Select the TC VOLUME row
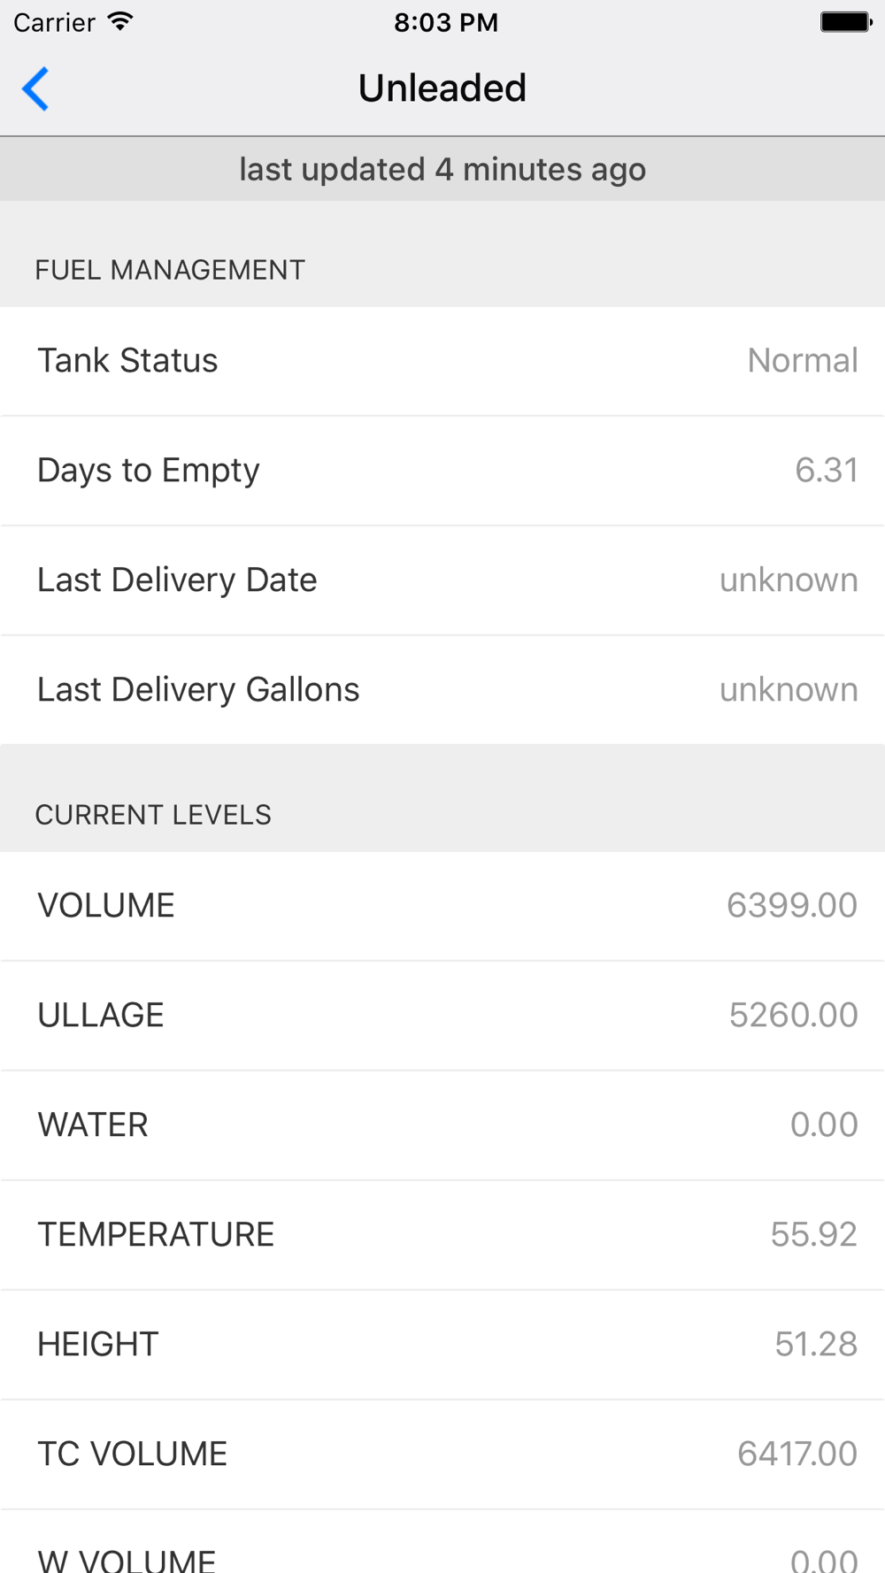Image resolution: width=885 pixels, height=1573 pixels. point(442,1454)
